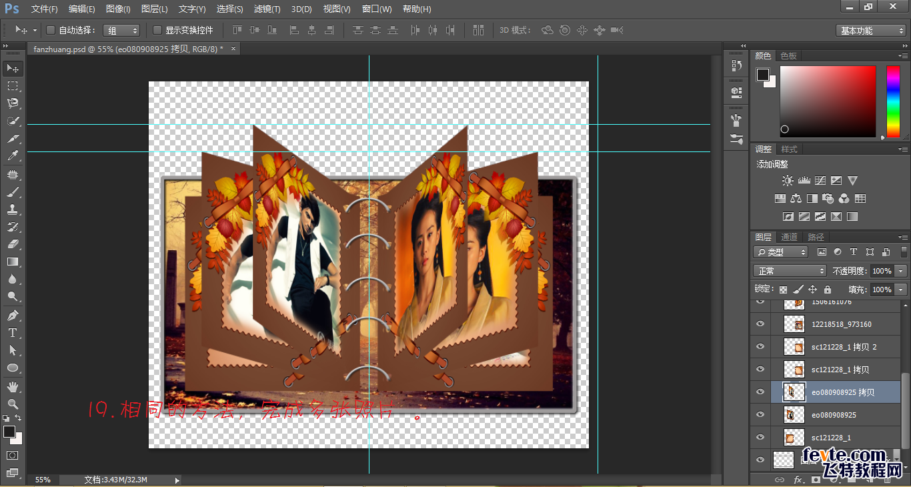Viewport: 911px width, 487px height.
Task: Lock transparent pixels in Layers panel
Action: pos(784,290)
